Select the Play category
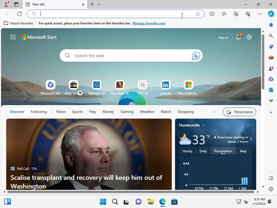Viewport: 277px width, 208px height. 93,112
